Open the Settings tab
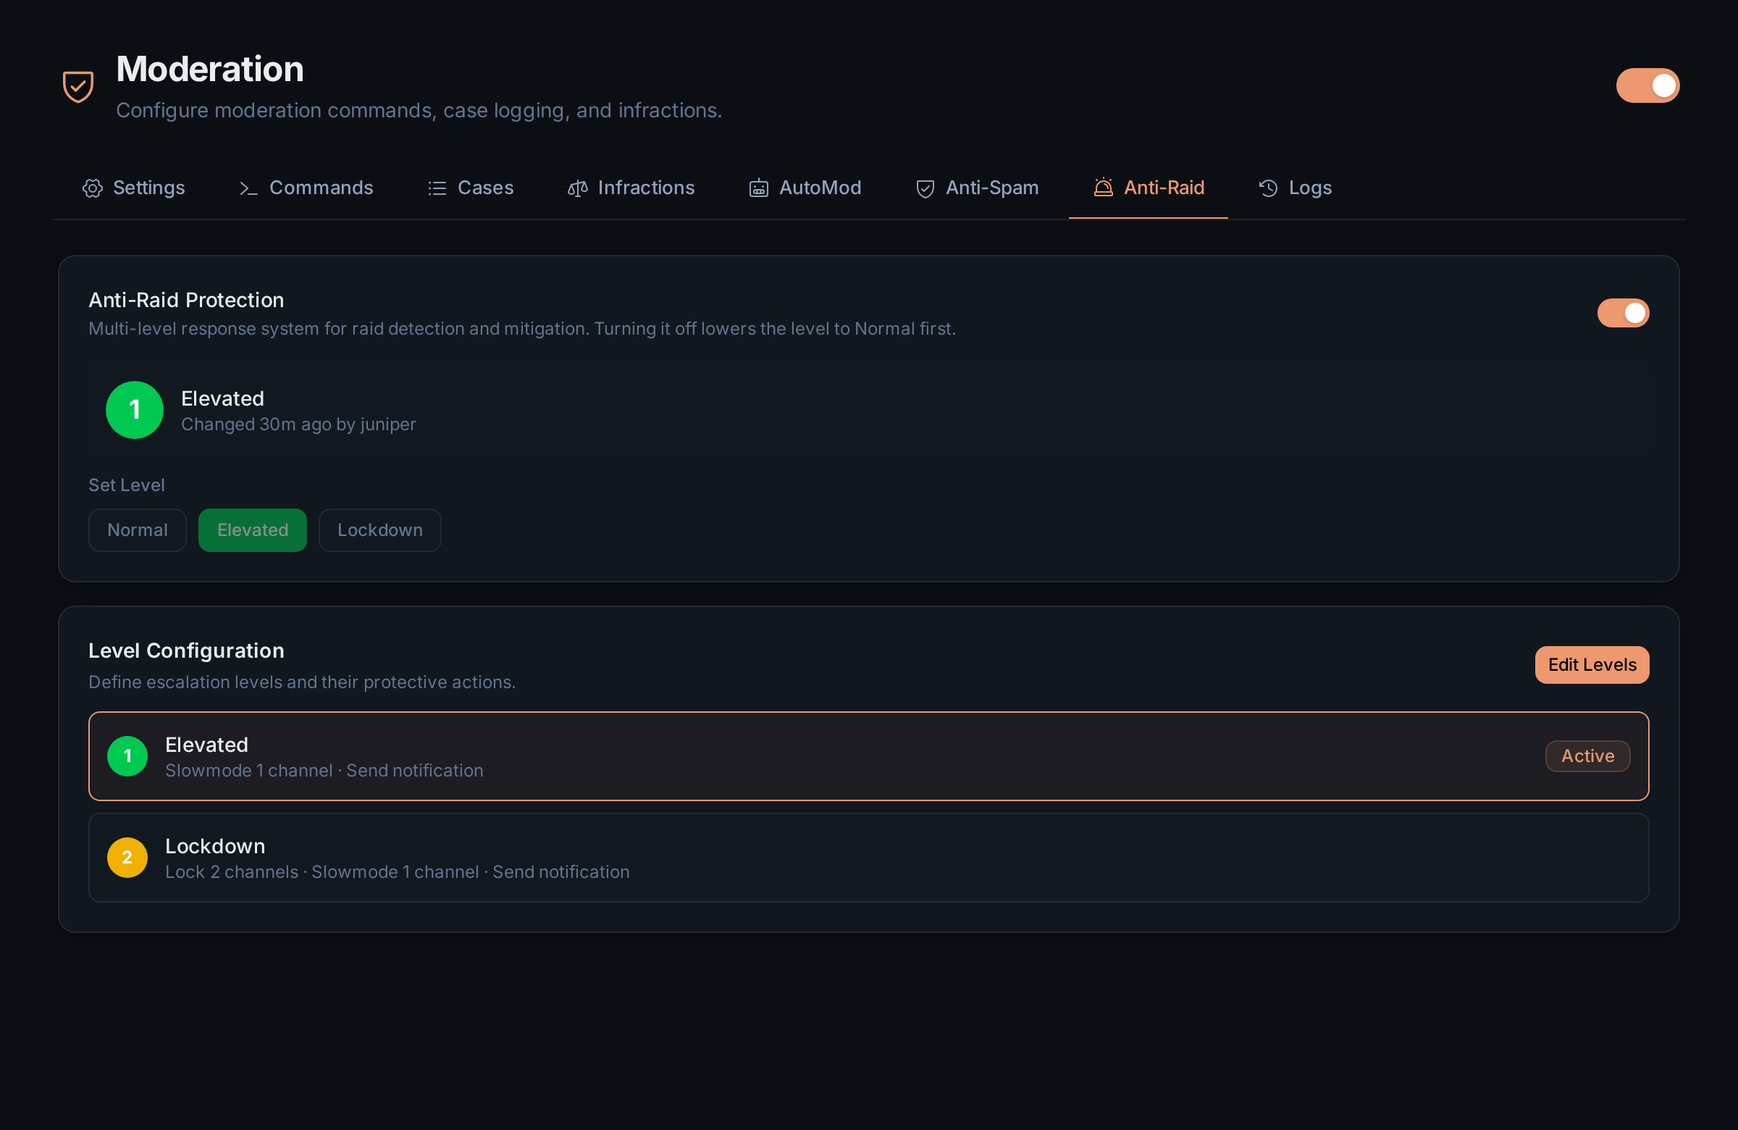The height and width of the screenshot is (1130, 1738). coord(134,188)
